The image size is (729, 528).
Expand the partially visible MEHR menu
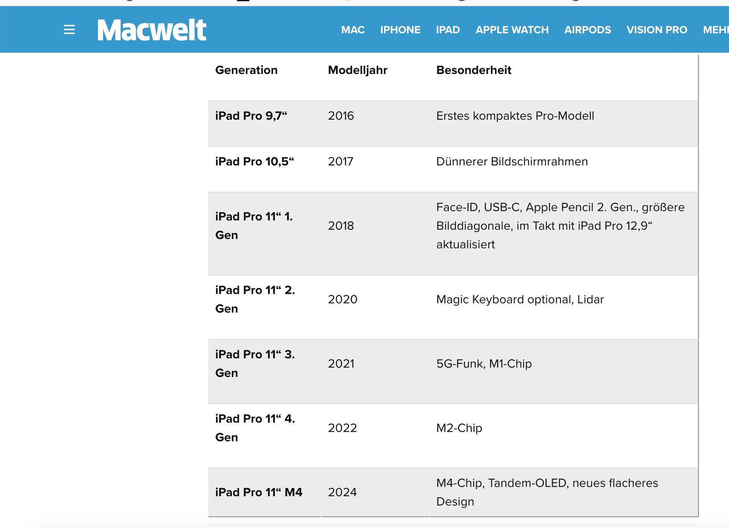tap(716, 30)
